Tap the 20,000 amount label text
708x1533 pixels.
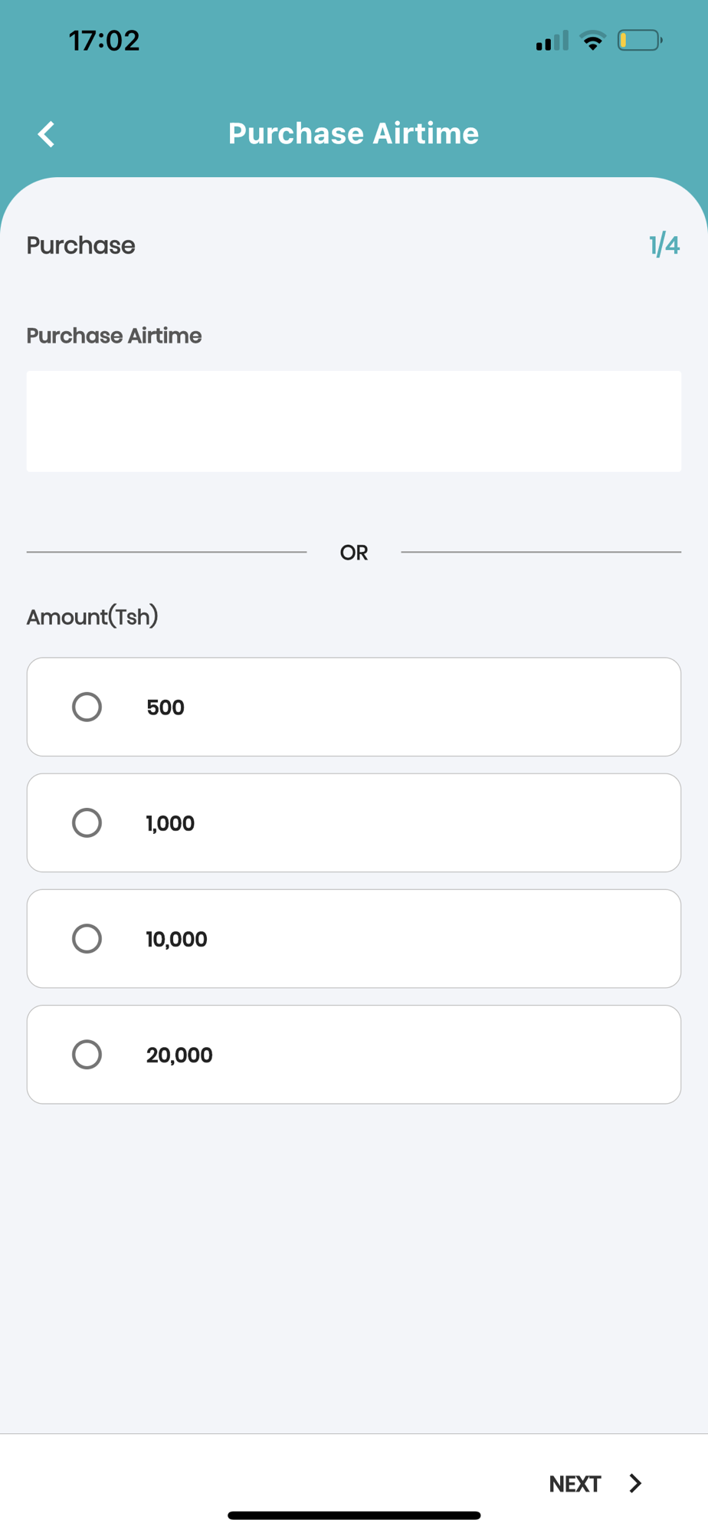pos(179,1055)
